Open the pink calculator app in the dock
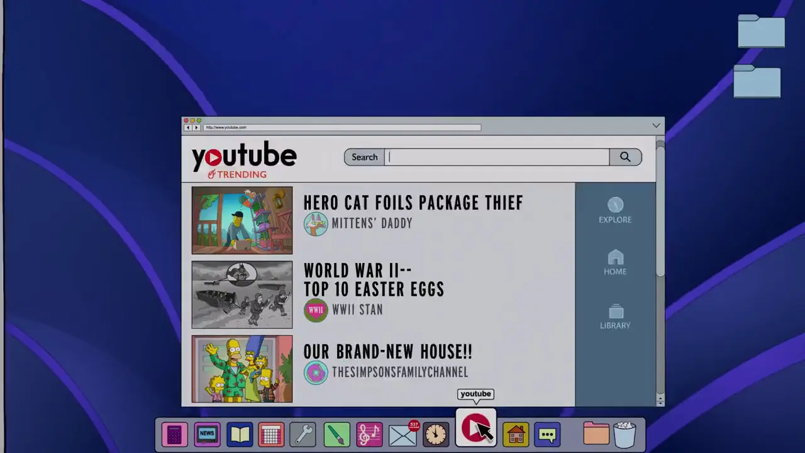The image size is (805, 453). pyautogui.click(x=175, y=434)
